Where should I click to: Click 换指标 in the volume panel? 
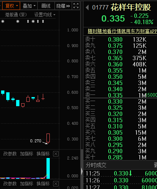pyautogui.click(x=43, y=154)
